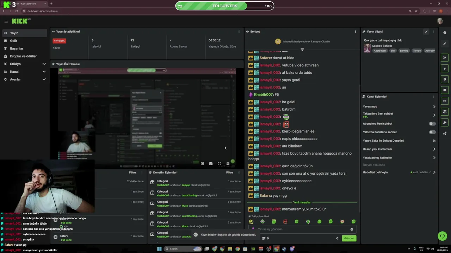Screen dimensions: 451x253
Task: Open Yayın İstatistikleri panel options menu
Action: tap(239, 32)
